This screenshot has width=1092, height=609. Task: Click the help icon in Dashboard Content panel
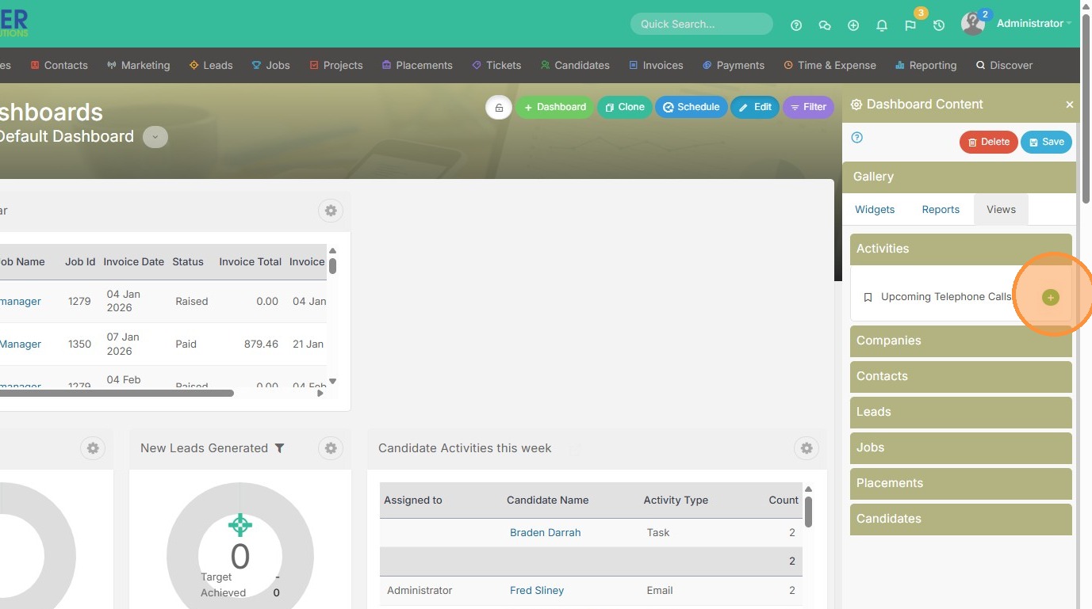click(x=856, y=138)
